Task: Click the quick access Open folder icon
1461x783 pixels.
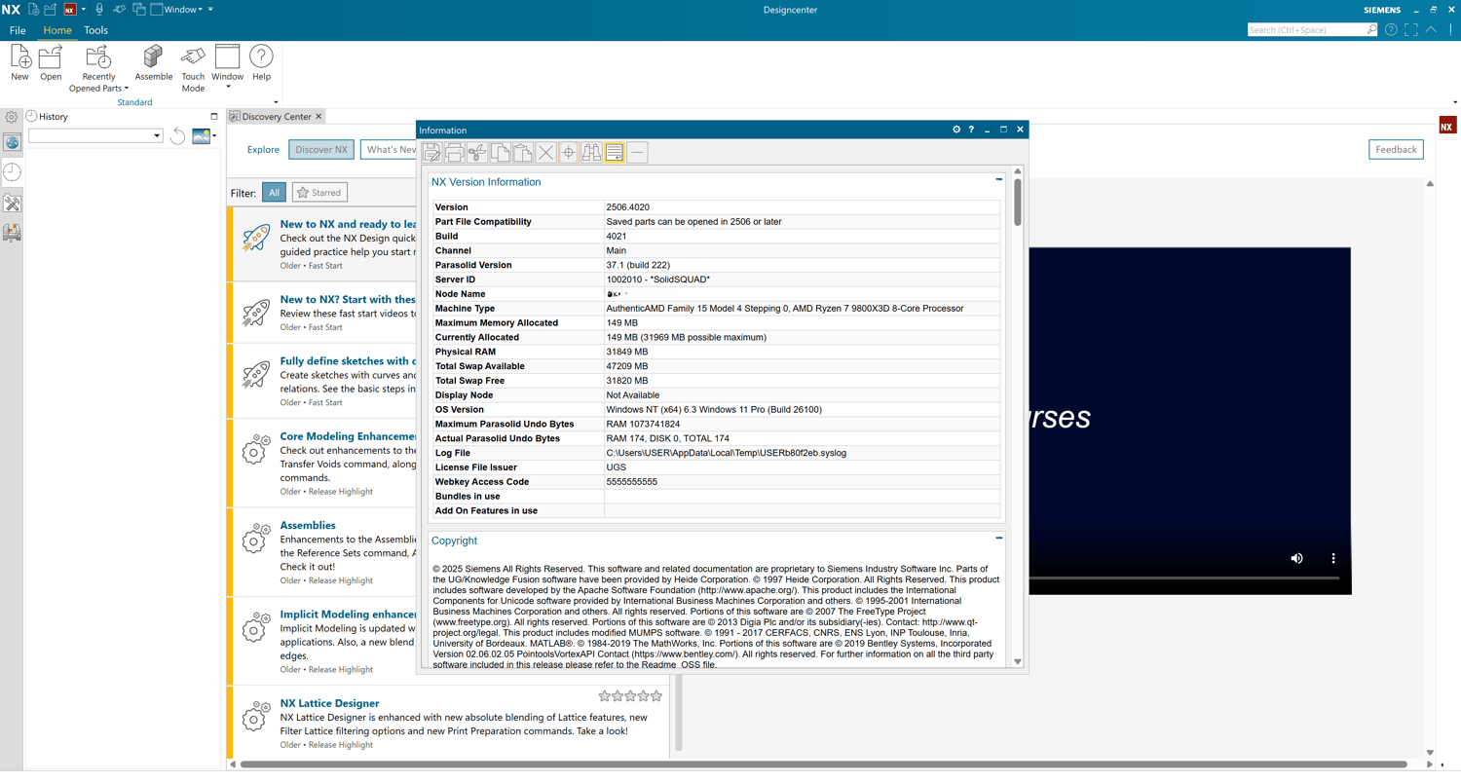Action: (50, 9)
